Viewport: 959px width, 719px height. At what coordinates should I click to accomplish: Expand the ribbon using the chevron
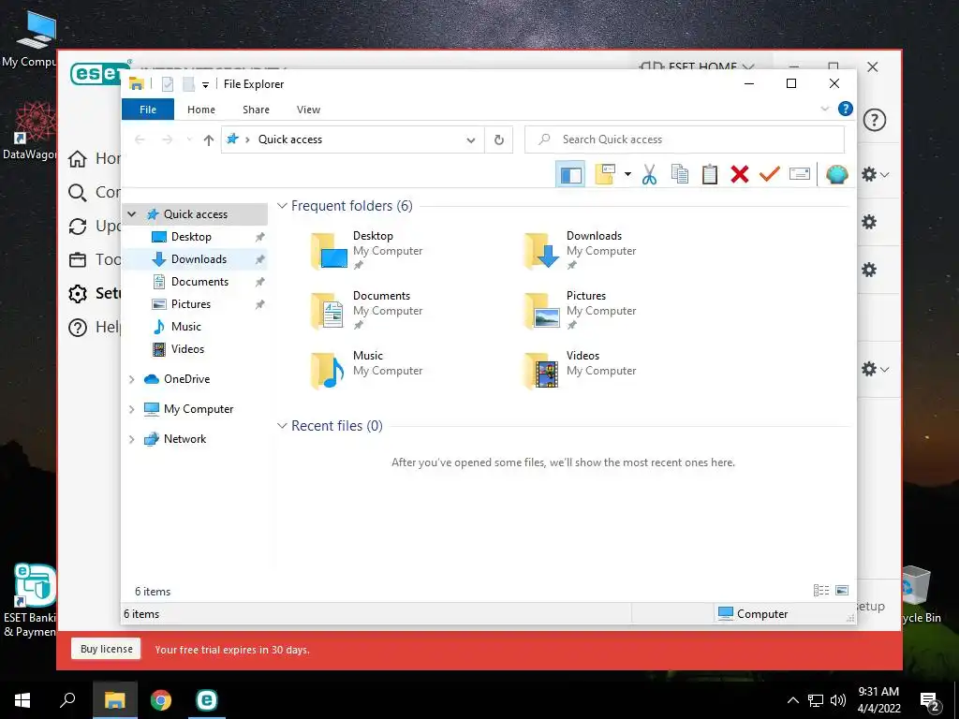(x=824, y=109)
